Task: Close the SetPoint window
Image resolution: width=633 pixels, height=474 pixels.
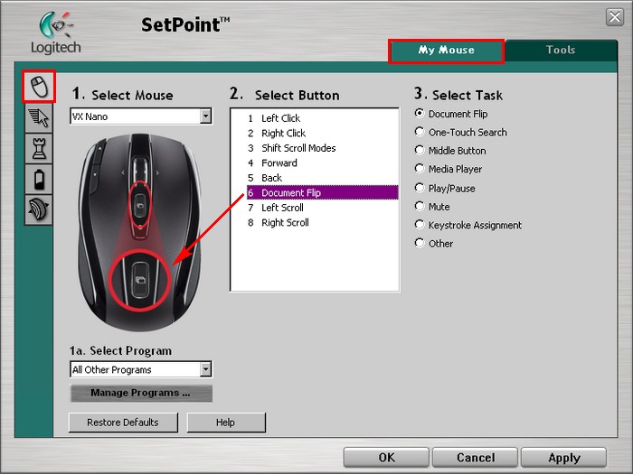Action: (x=615, y=17)
